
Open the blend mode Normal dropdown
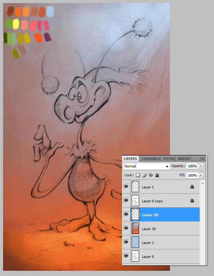146,166
